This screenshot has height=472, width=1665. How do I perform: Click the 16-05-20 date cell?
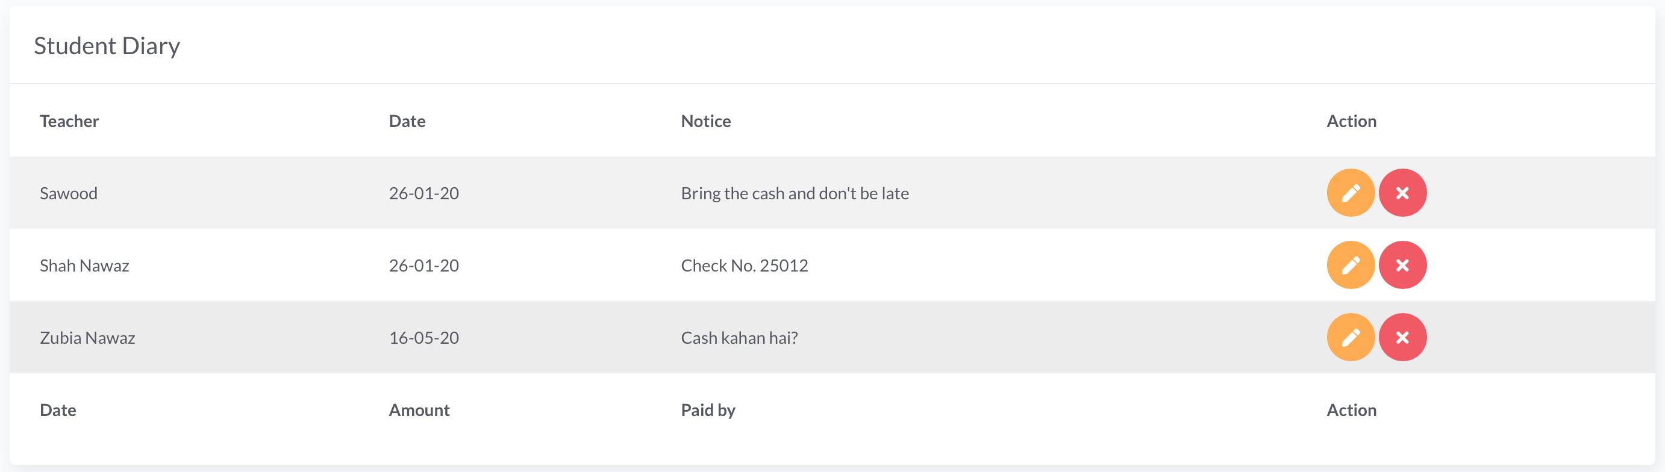(423, 338)
